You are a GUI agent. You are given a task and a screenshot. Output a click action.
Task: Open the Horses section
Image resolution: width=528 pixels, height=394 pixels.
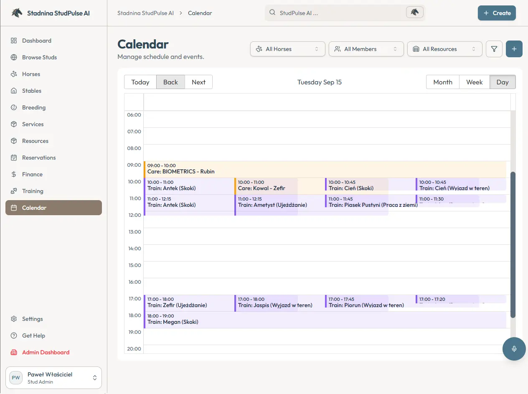pos(53,74)
